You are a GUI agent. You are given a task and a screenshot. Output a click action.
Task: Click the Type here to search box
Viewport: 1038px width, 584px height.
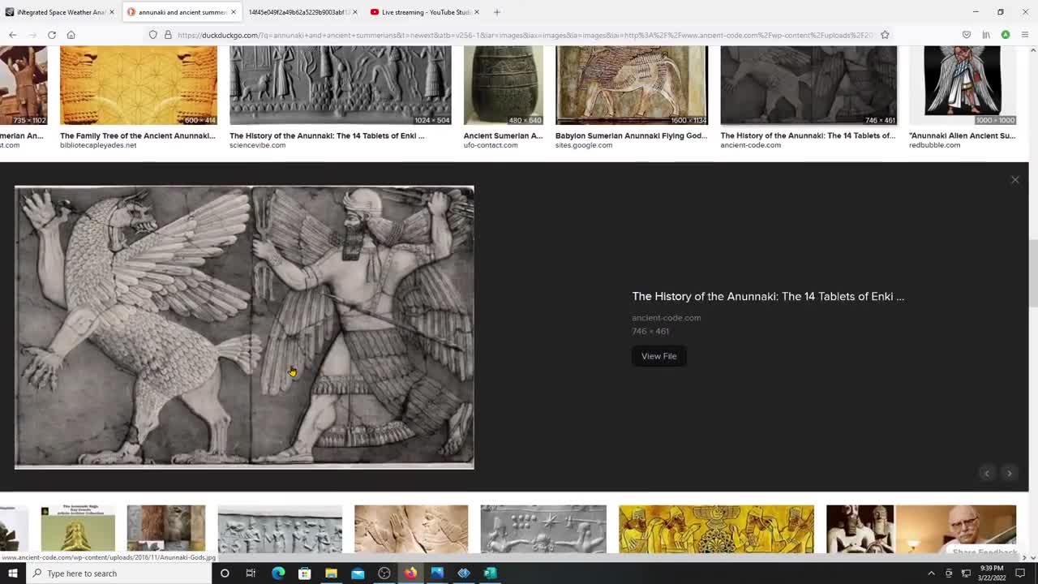click(x=119, y=573)
